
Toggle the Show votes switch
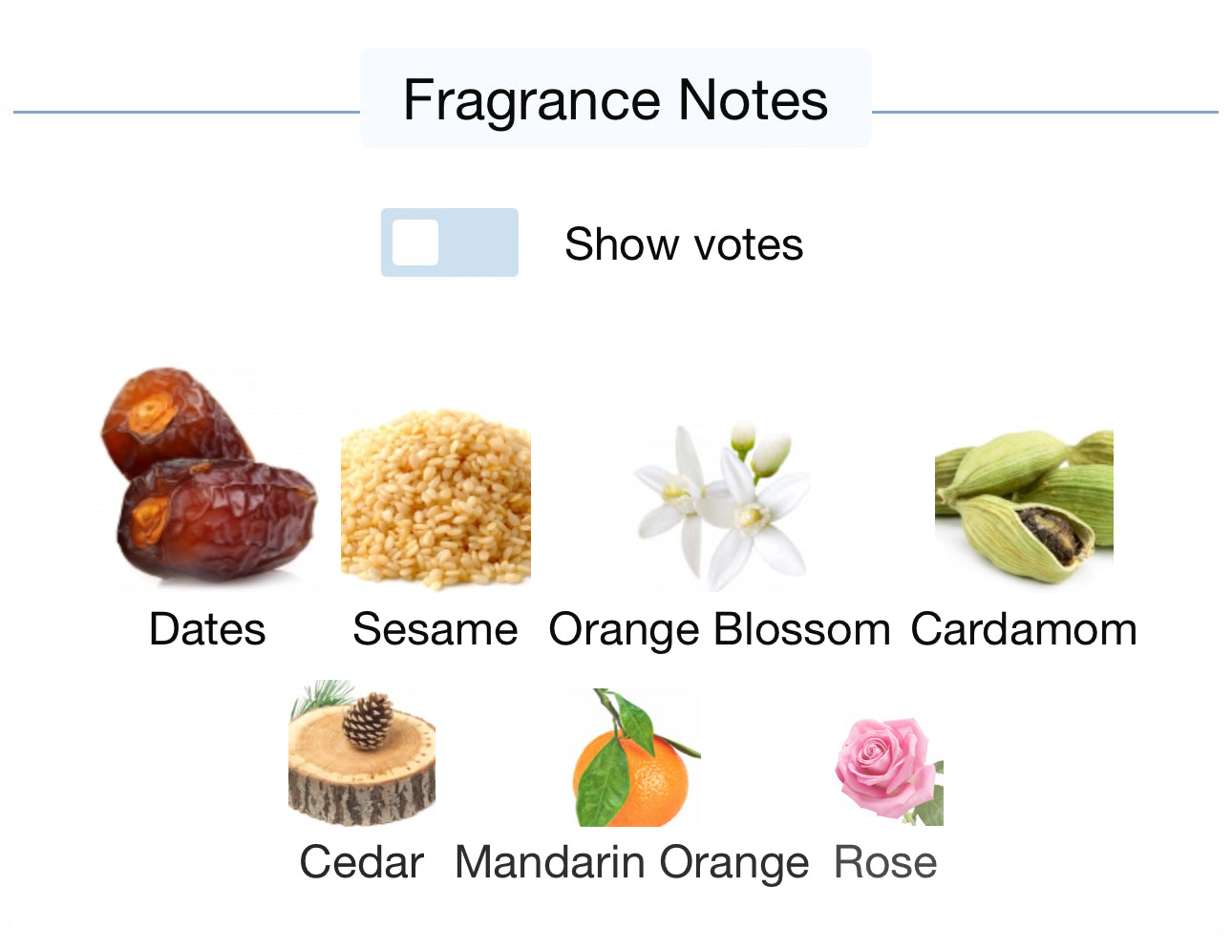coord(450,243)
